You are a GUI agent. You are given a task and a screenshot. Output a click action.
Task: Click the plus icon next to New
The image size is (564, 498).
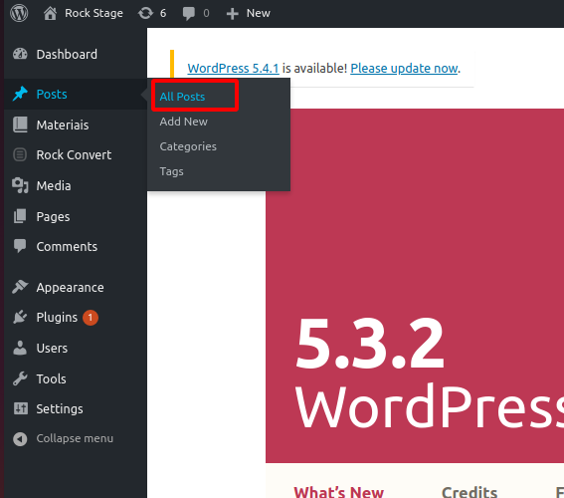click(x=233, y=14)
